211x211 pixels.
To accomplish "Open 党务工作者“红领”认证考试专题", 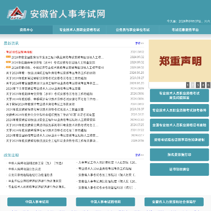I will pyautogui.click(x=50, y=115).
